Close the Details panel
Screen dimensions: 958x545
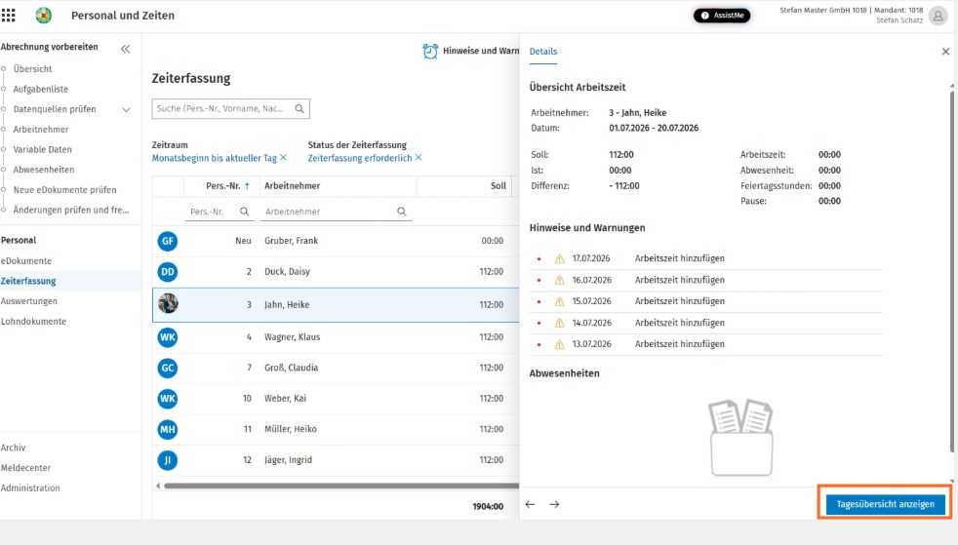pyautogui.click(x=945, y=52)
